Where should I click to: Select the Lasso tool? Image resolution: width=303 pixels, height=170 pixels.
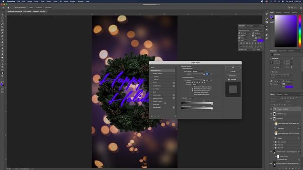2,21
